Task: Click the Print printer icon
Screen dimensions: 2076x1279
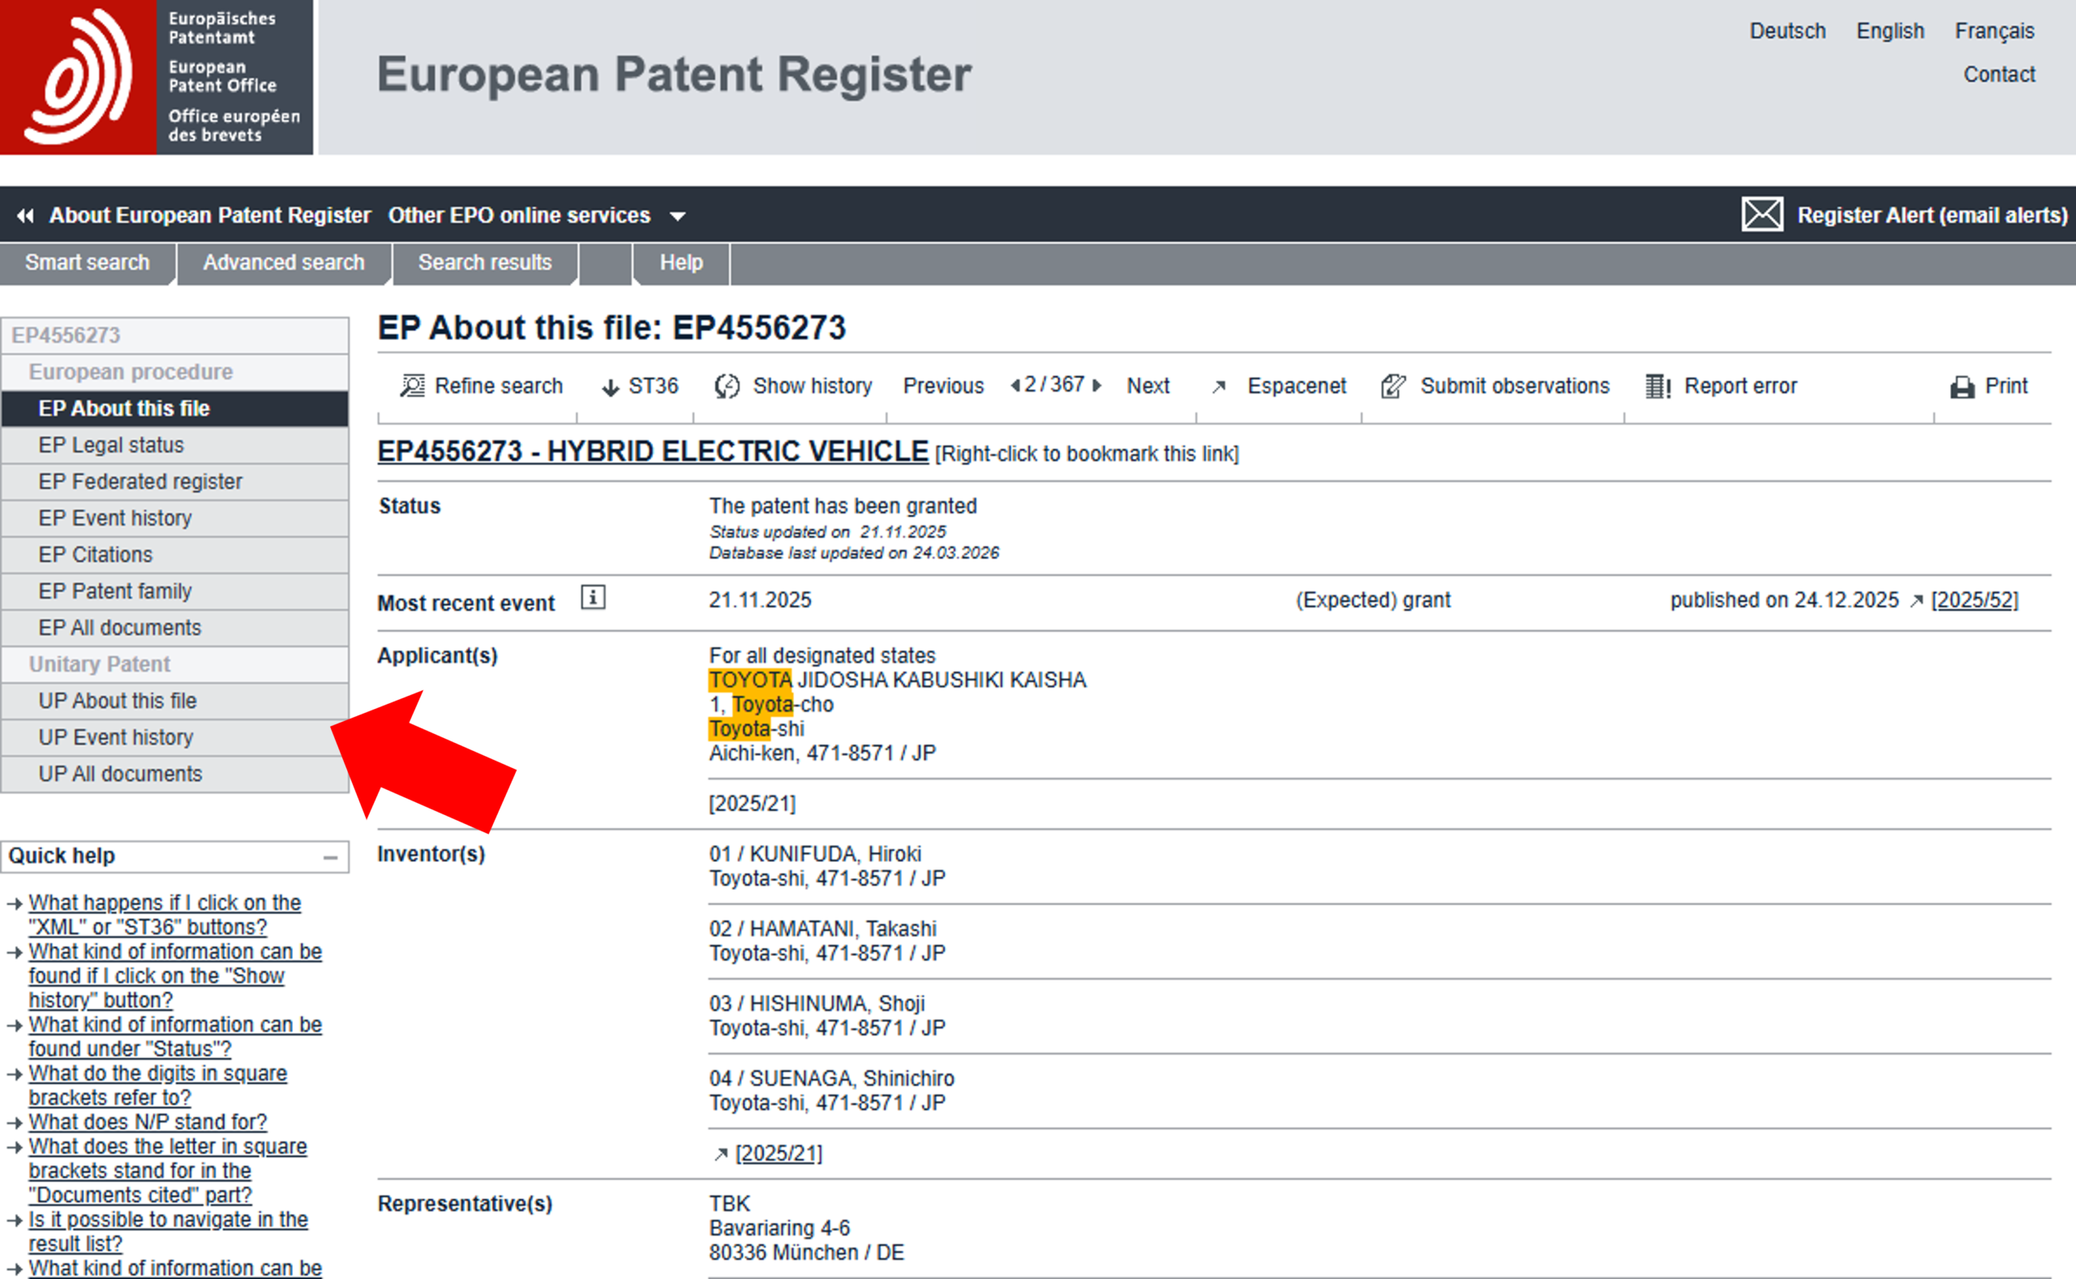Action: click(x=1962, y=388)
